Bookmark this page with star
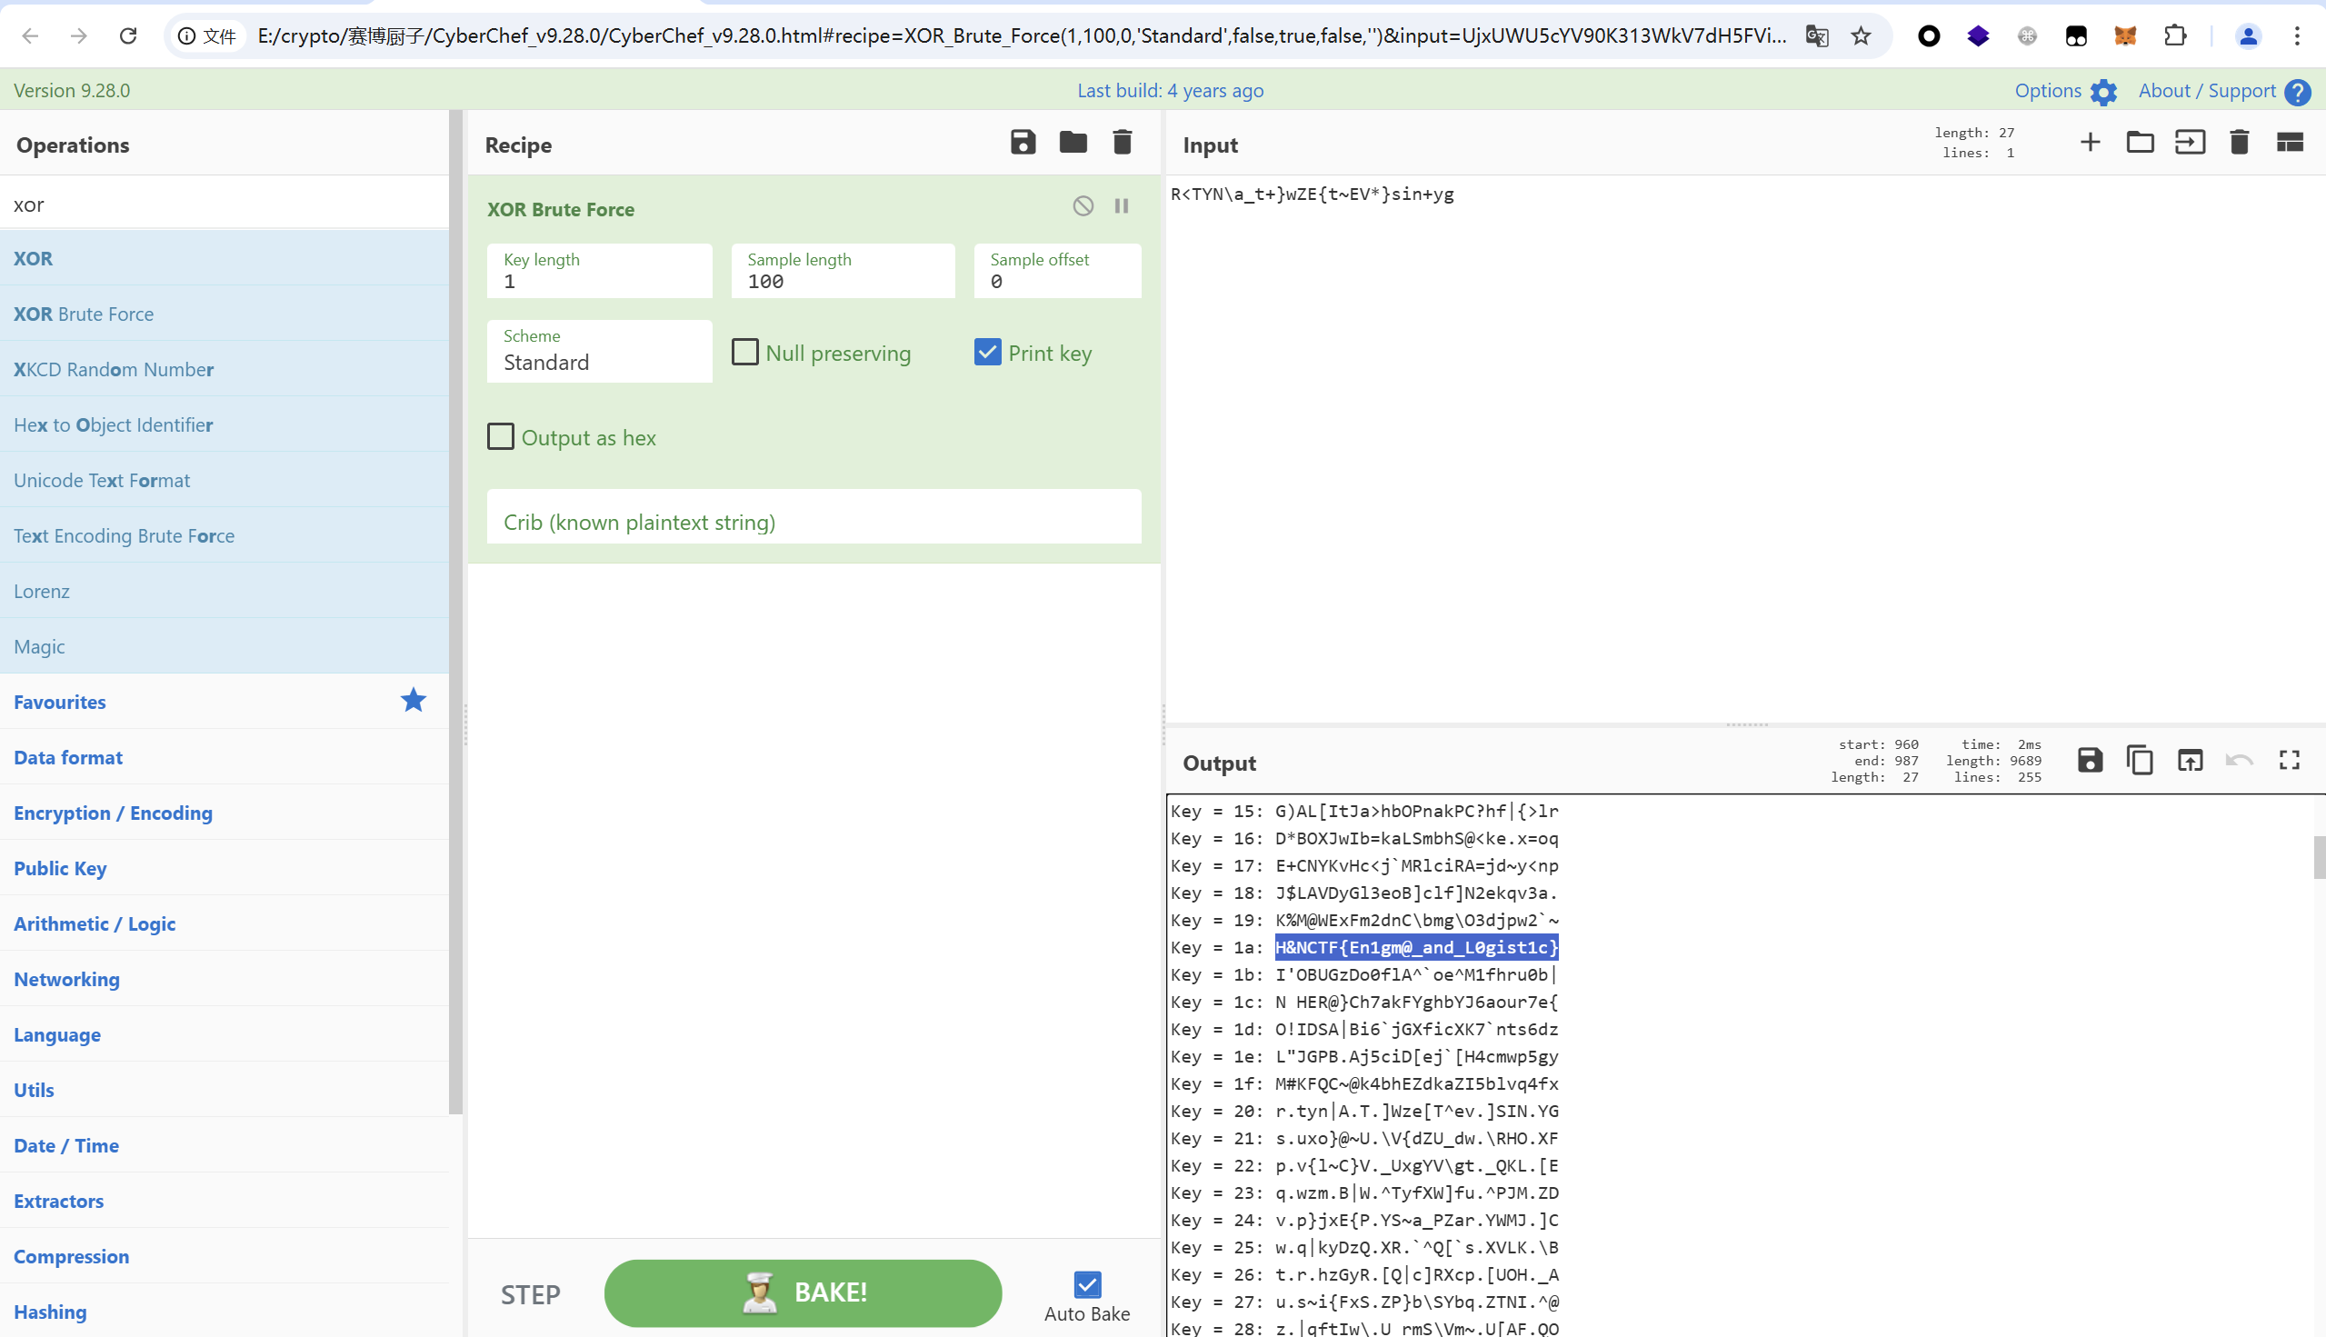The height and width of the screenshot is (1337, 2326). [1861, 35]
